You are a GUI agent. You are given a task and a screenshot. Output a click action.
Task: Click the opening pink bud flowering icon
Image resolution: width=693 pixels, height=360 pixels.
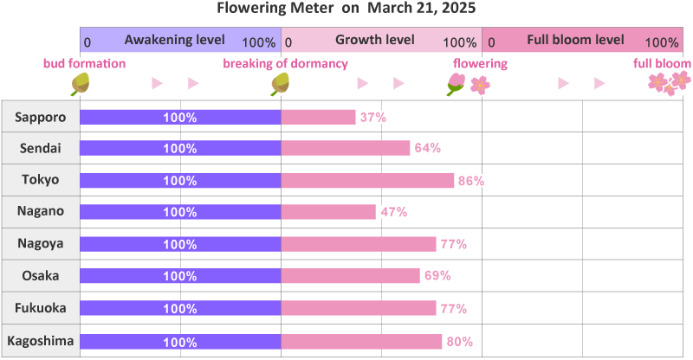(456, 84)
